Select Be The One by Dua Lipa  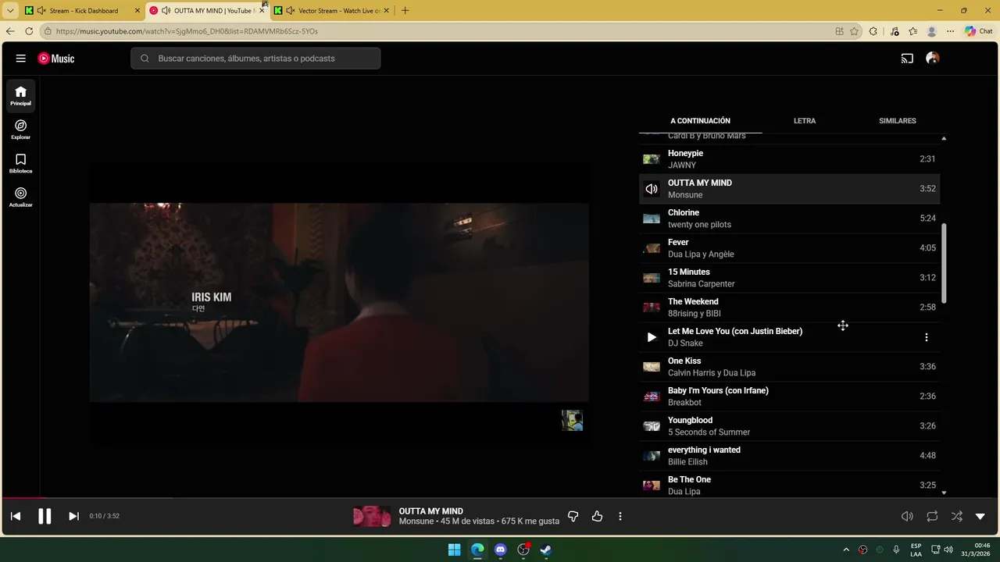pyautogui.click(x=789, y=486)
